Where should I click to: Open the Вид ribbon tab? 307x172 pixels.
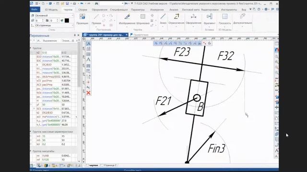click(244, 10)
